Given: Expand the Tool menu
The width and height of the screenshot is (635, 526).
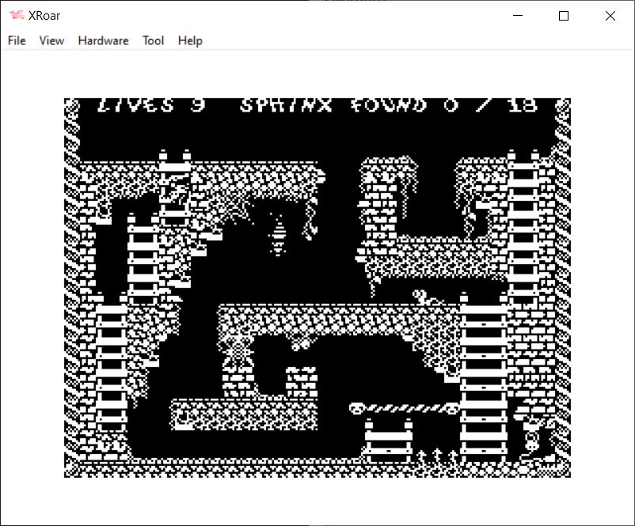Looking at the screenshot, I should pyautogui.click(x=153, y=40).
